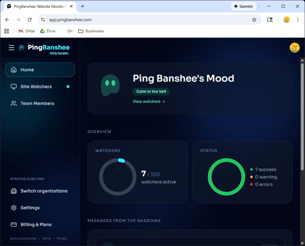Bookmark this page with star icon
The width and height of the screenshot is (305, 246).
[254, 20]
